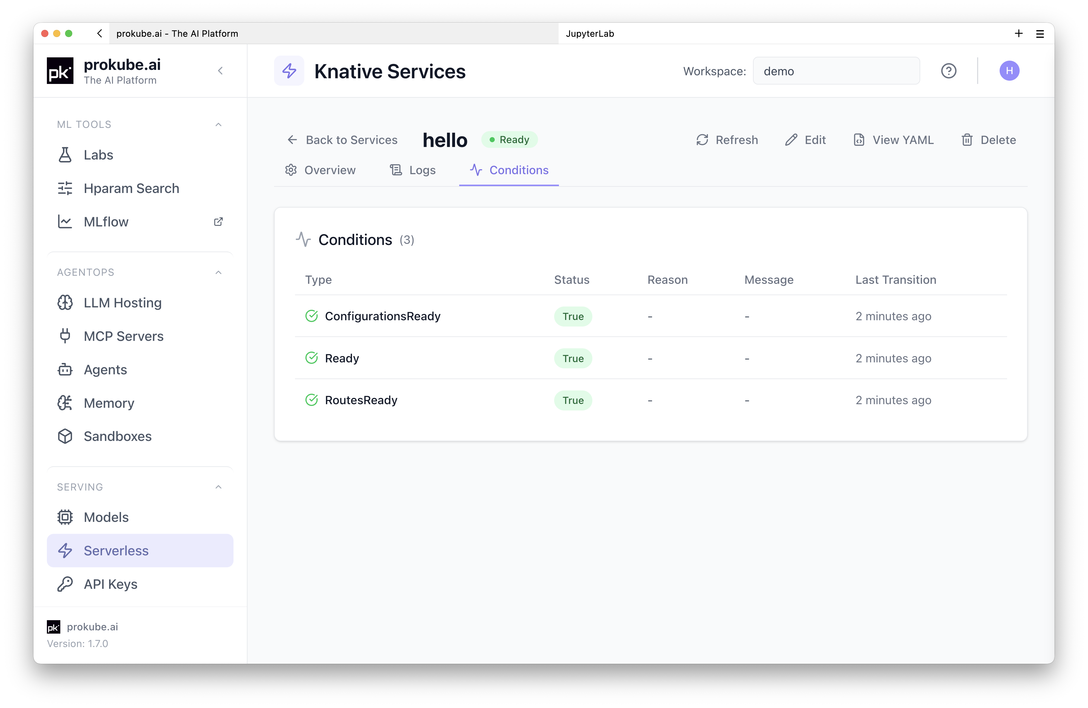Select the prokube.ai browser tab

(334, 33)
